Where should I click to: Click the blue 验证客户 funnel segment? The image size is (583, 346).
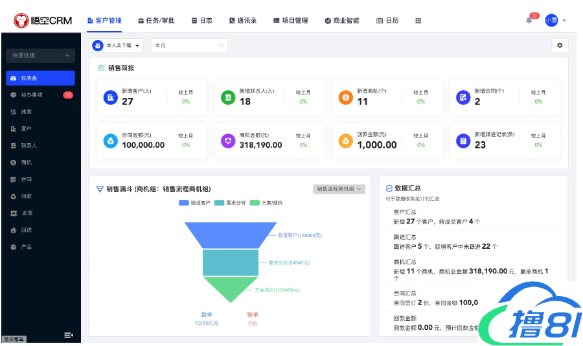point(231,235)
